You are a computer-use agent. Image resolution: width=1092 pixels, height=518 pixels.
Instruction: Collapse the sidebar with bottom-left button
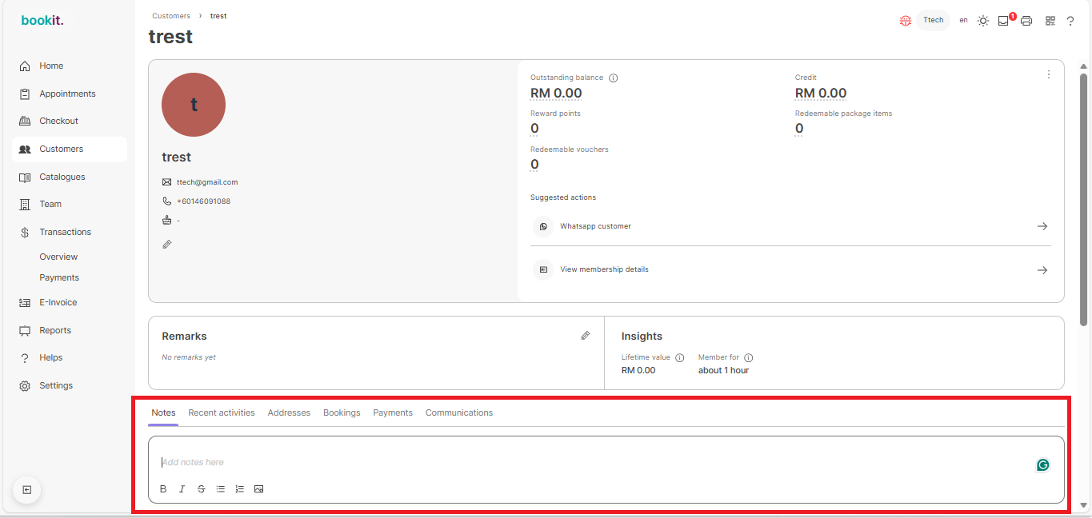tap(26, 490)
